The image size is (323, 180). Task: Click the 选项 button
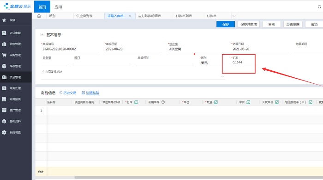(314, 24)
